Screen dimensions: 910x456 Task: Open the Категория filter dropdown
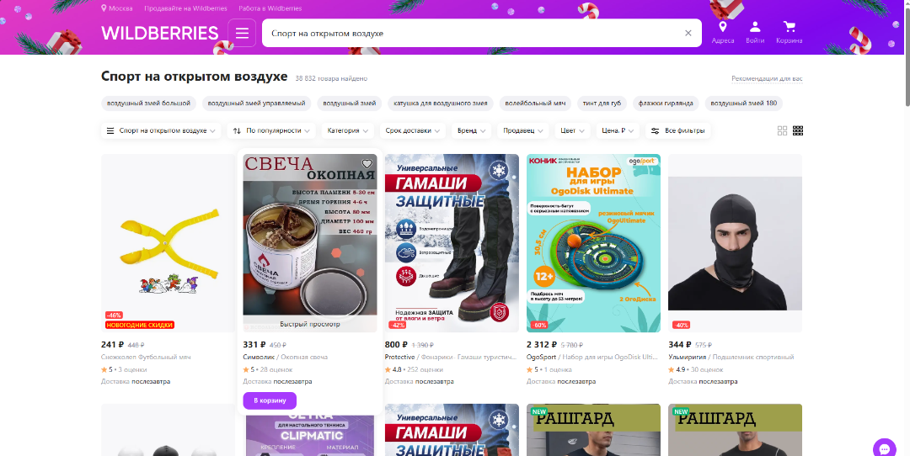pyautogui.click(x=349, y=131)
